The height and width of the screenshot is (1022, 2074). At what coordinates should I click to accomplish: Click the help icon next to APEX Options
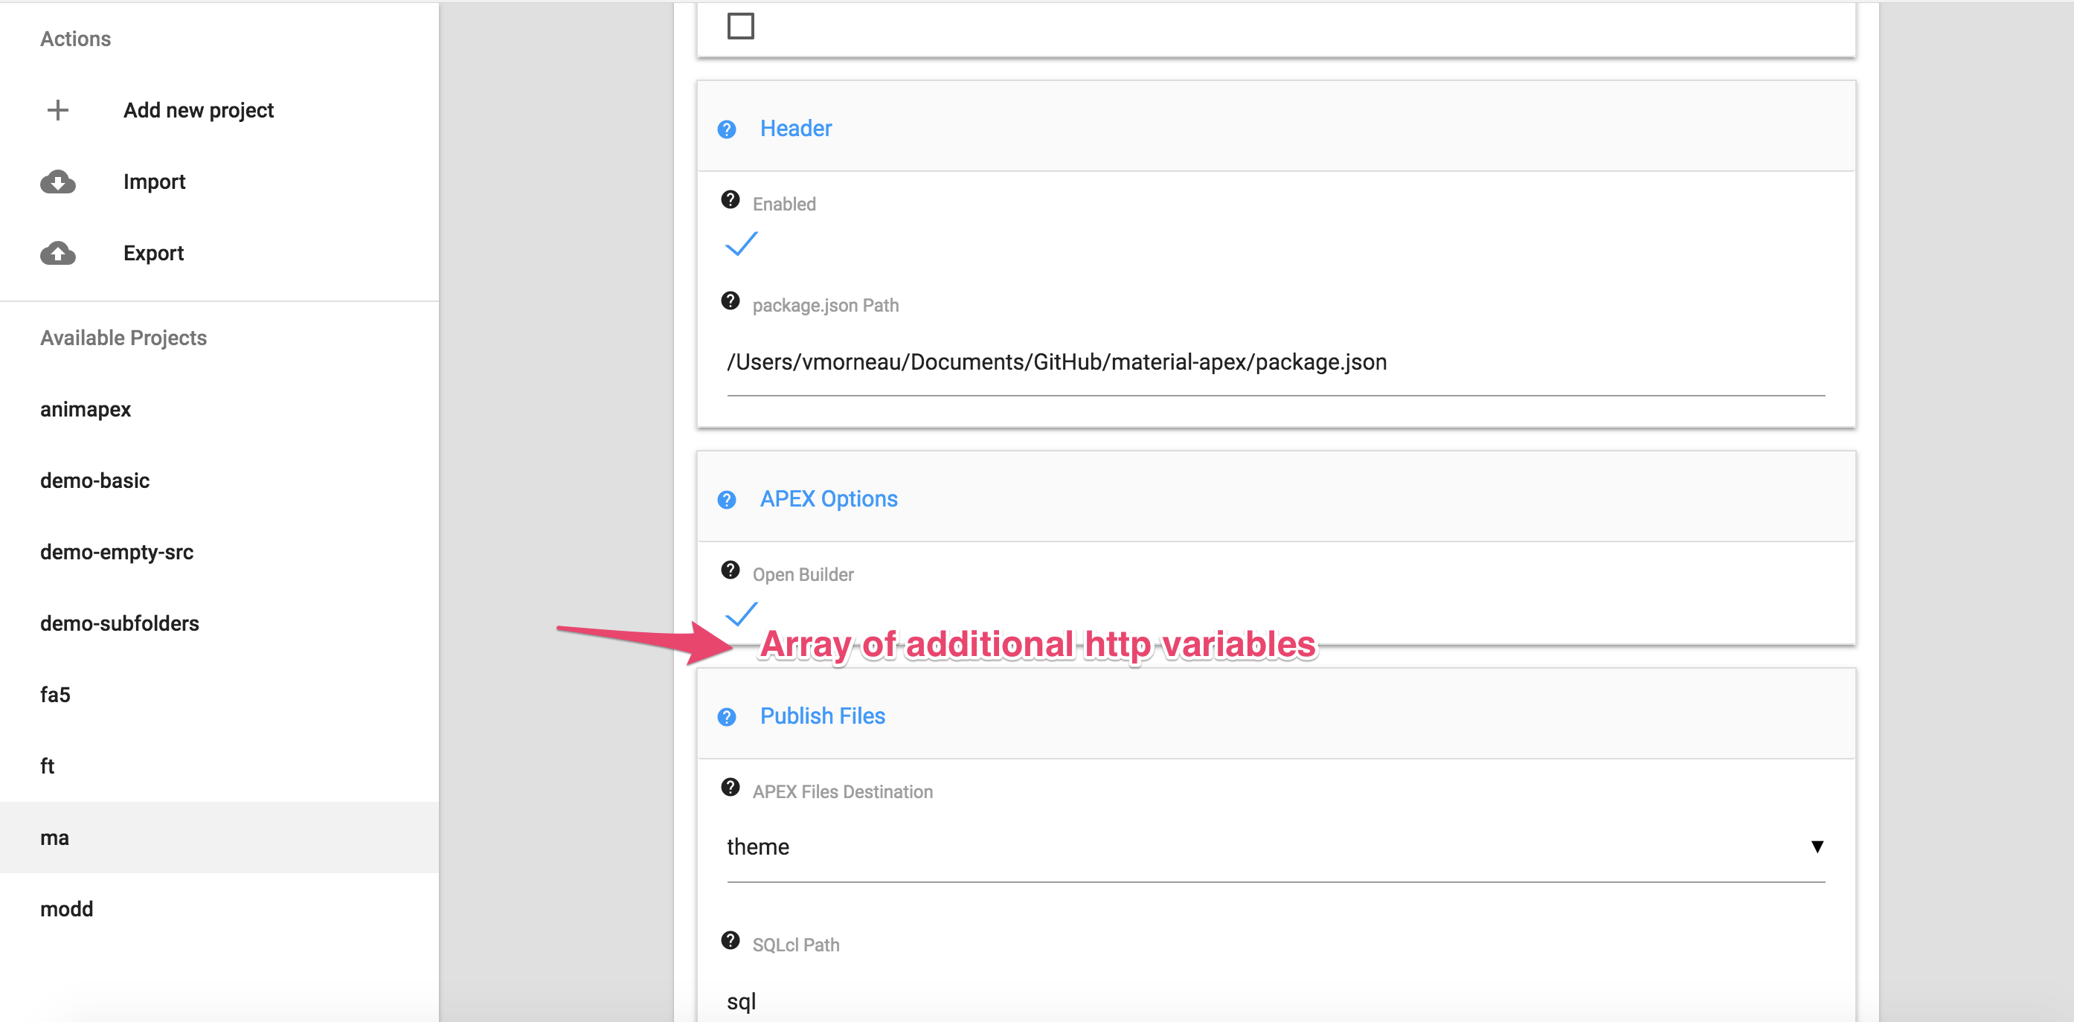[727, 499]
